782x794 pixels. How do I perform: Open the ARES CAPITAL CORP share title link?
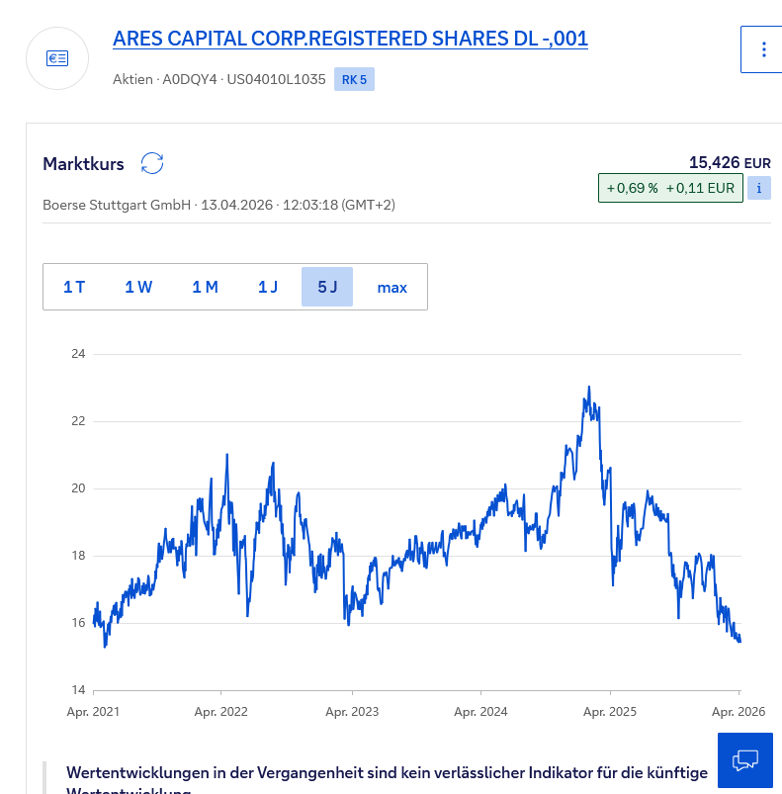[351, 39]
